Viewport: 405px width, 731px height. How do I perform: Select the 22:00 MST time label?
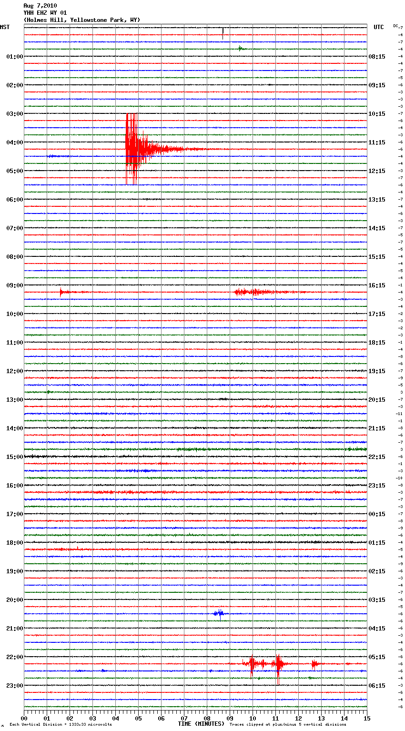[x=15, y=657]
